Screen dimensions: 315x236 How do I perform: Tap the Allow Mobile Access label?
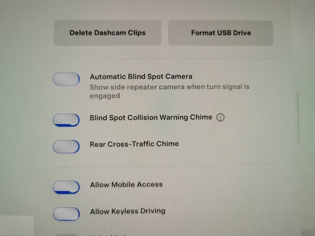126,184
